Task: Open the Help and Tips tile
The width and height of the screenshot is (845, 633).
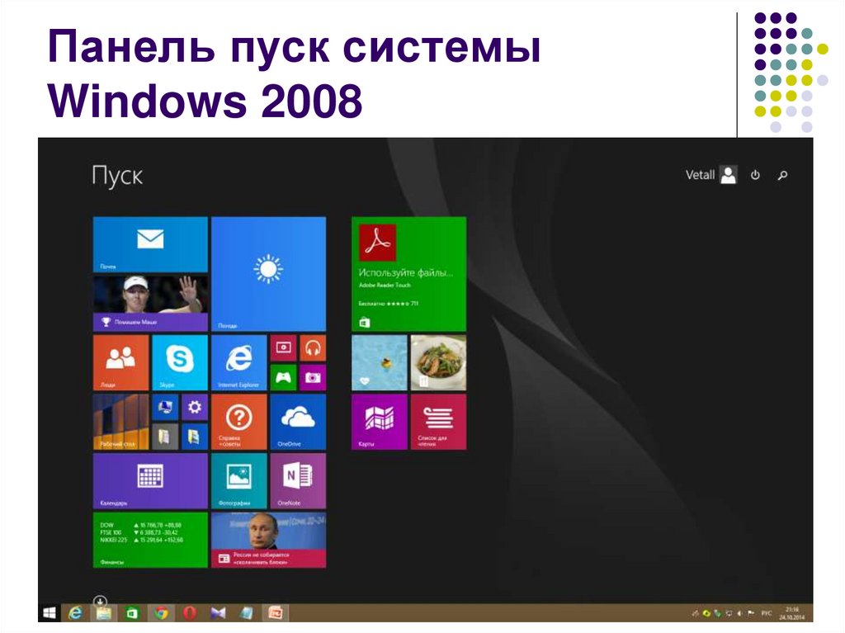Action: coord(238,422)
